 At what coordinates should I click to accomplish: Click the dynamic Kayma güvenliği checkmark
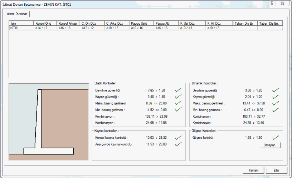click(x=275, y=97)
